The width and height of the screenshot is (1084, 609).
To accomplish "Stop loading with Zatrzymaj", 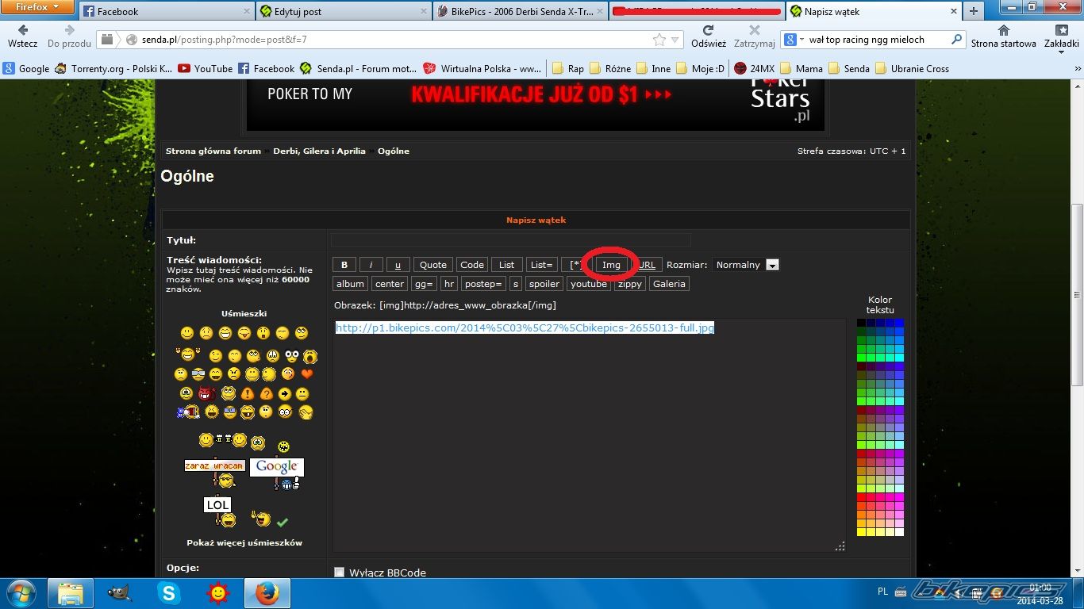I will 754,36.
